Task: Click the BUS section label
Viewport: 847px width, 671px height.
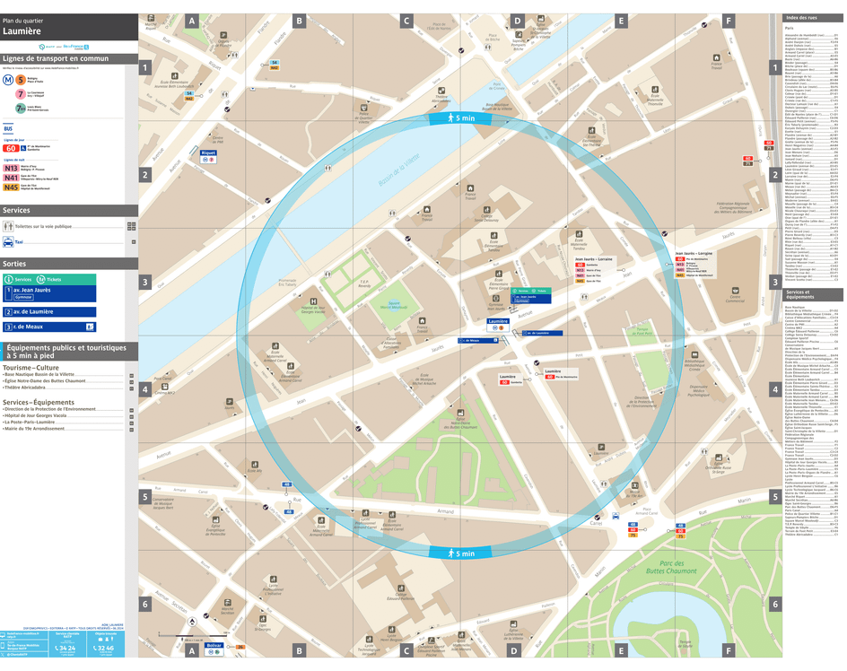Action: pyautogui.click(x=8, y=127)
